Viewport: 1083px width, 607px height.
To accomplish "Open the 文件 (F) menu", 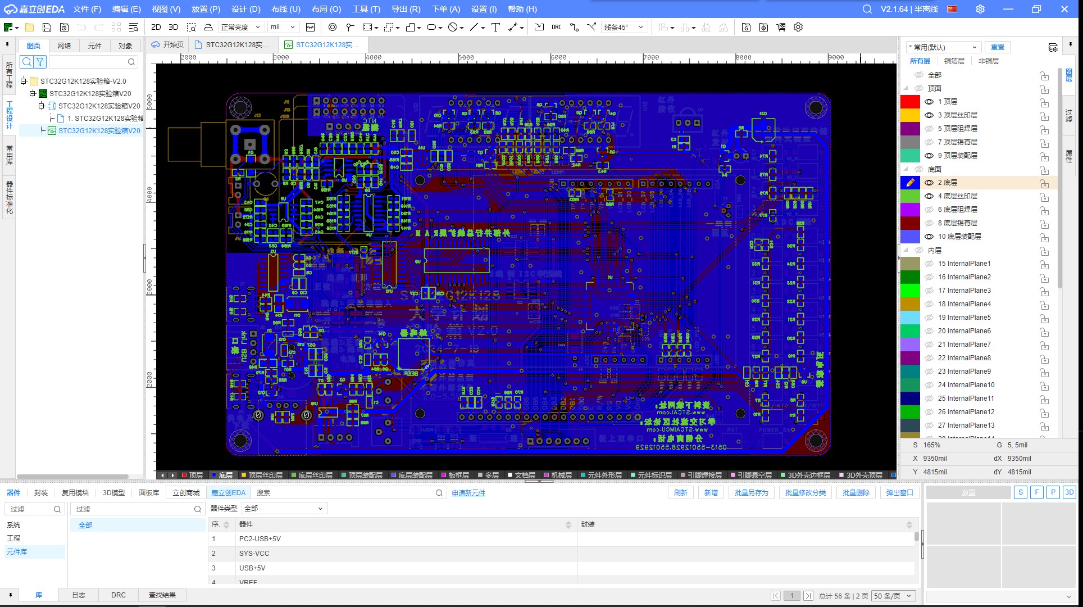I will (87, 9).
